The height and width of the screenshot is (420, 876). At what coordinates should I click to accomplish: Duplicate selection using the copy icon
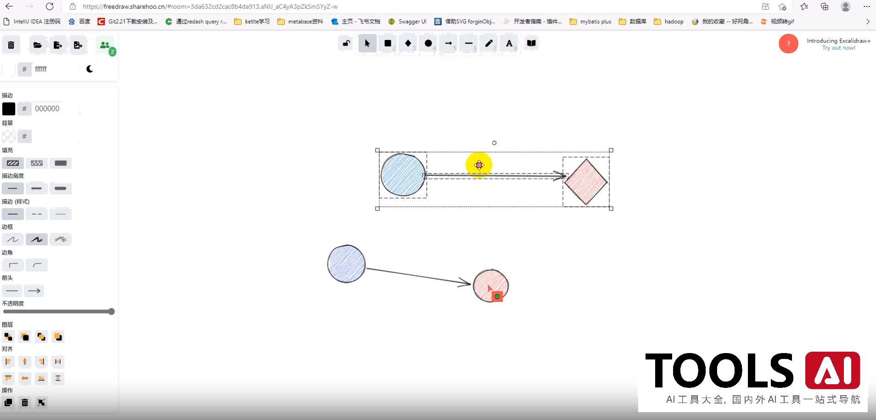tap(8, 403)
